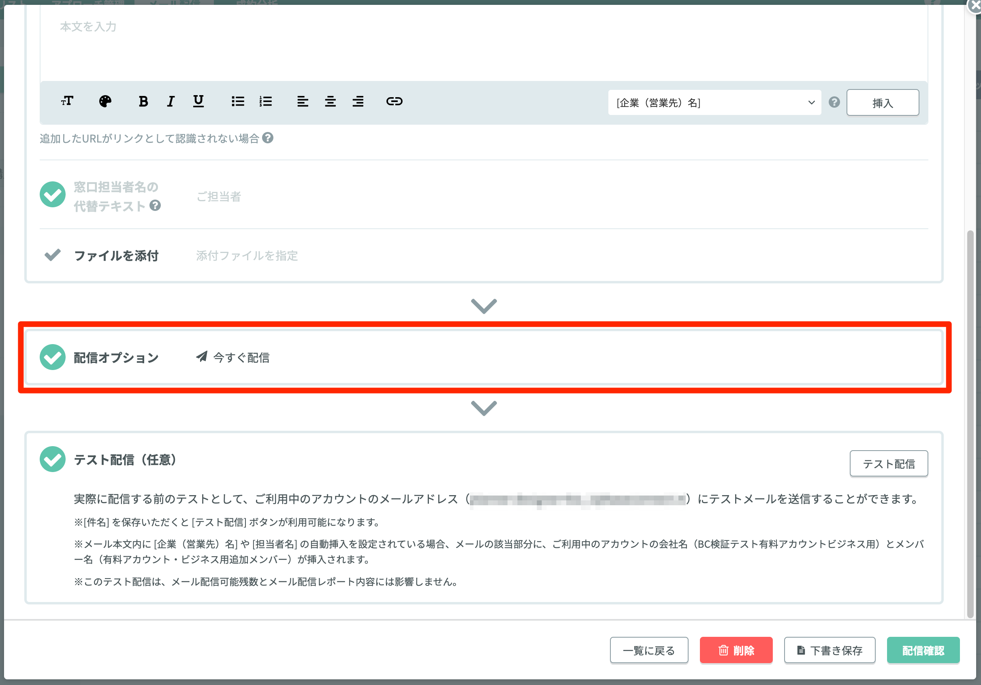This screenshot has height=685, width=981.
Task: Click the 挿入 button
Action: [x=883, y=102]
